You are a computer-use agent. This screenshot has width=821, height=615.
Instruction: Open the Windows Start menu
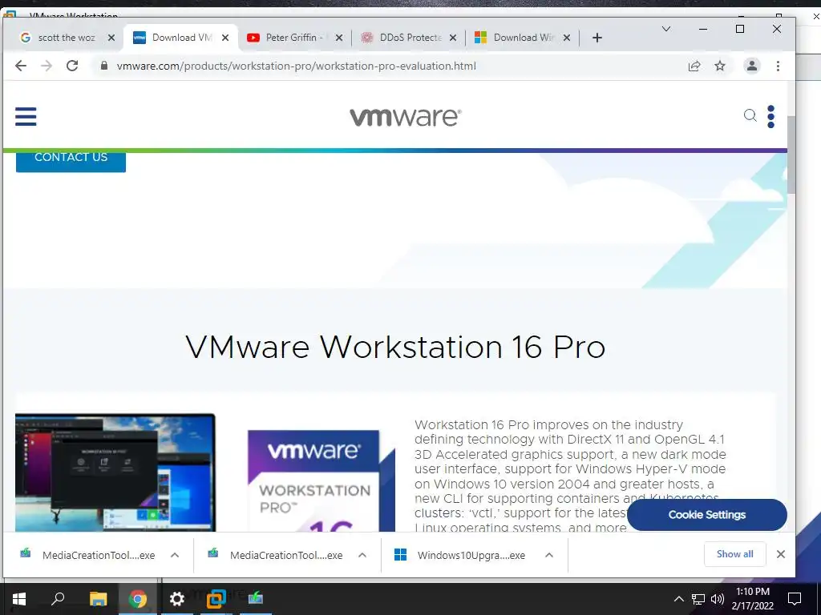(19, 599)
